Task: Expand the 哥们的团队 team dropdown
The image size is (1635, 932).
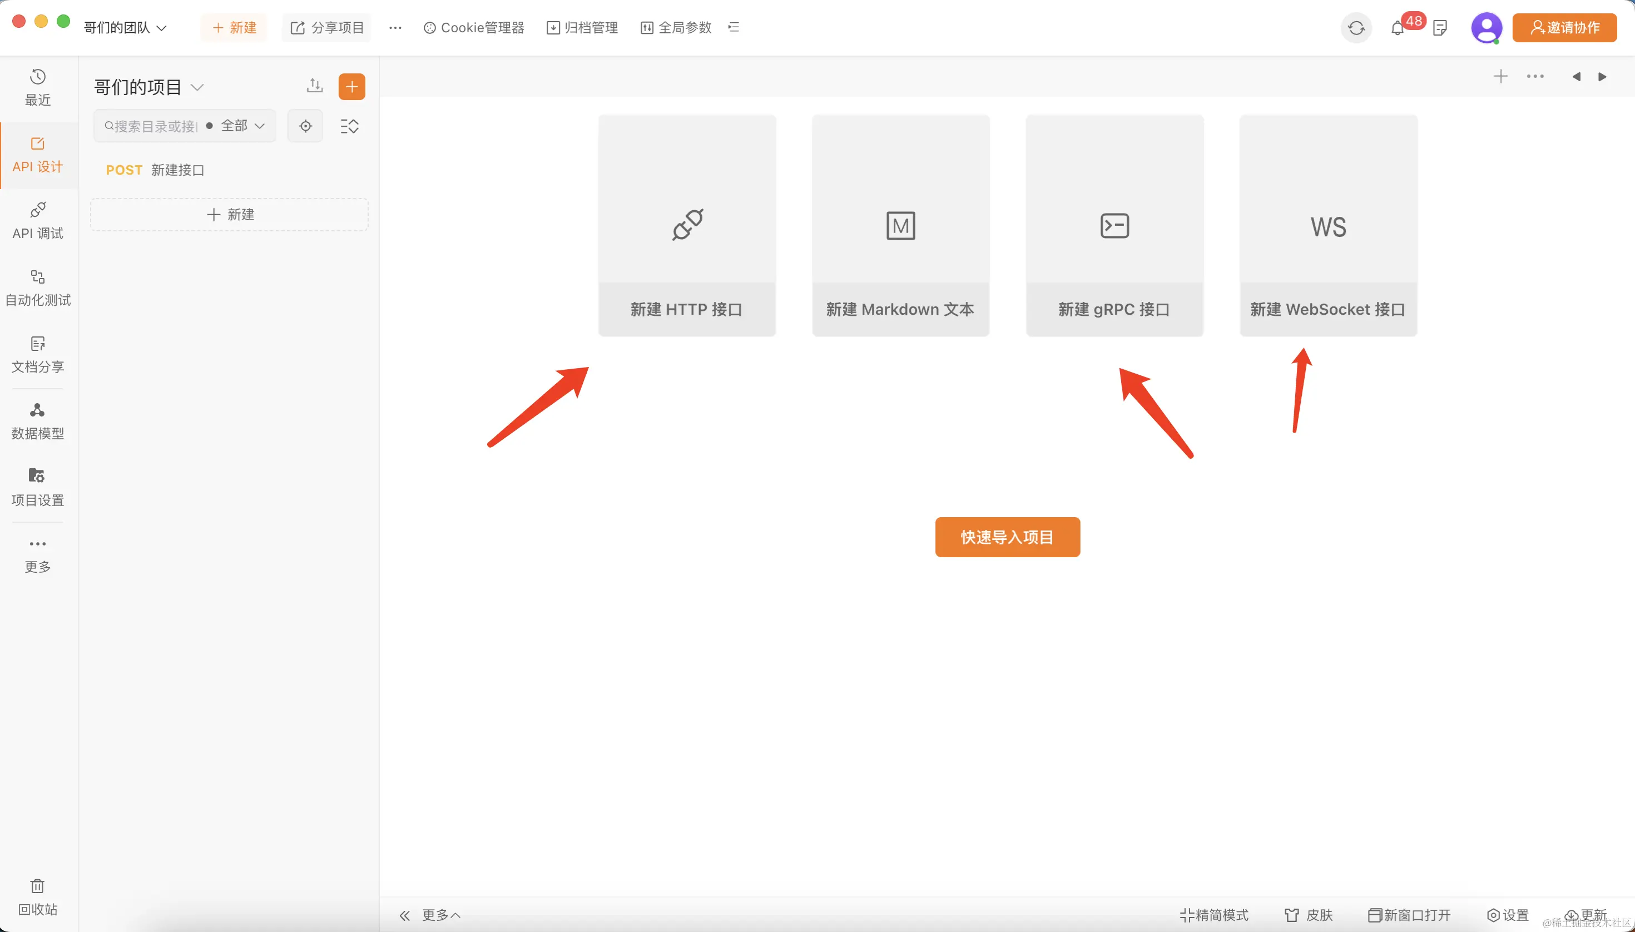Action: pyautogui.click(x=126, y=27)
